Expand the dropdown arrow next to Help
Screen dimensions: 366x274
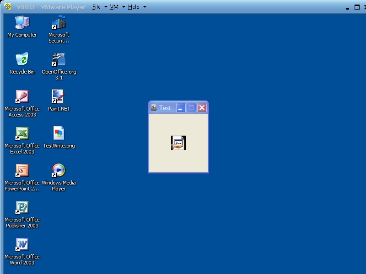coord(145,7)
